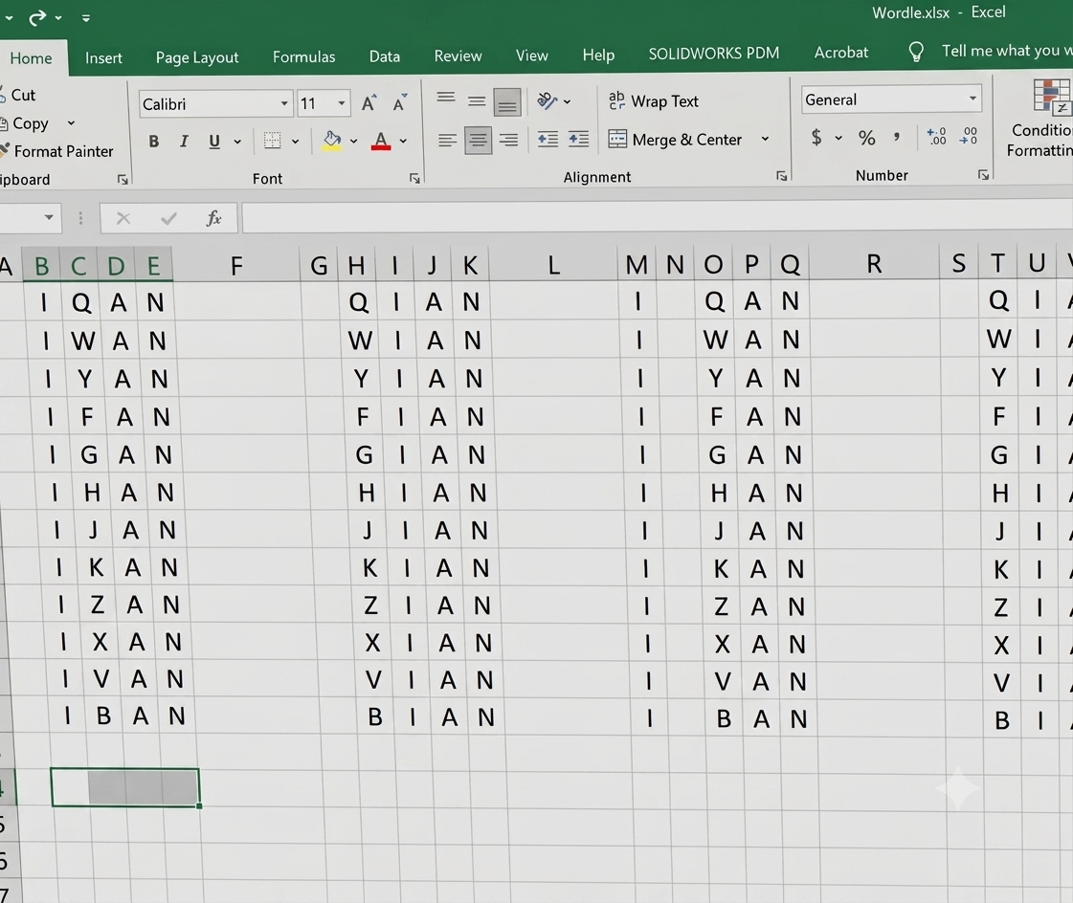1073x903 pixels.
Task: Switch to Home tab
Action: pyautogui.click(x=31, y=58)
